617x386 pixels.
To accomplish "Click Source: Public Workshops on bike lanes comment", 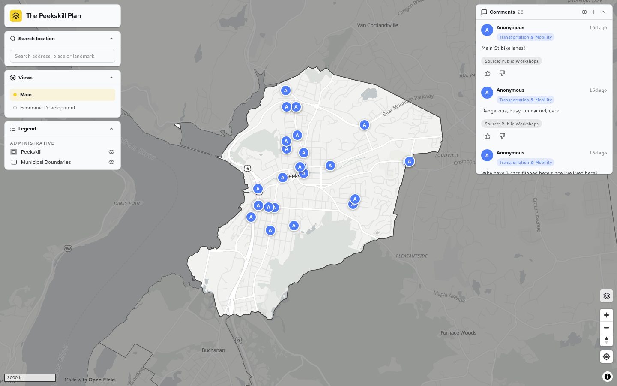I will click(512, 61).
